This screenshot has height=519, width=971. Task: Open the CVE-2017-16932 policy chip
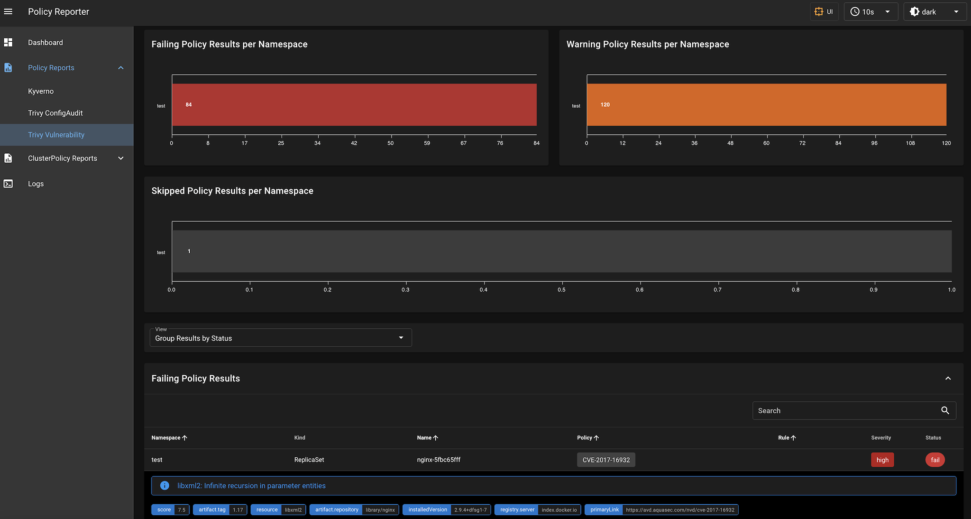[606, 459]
